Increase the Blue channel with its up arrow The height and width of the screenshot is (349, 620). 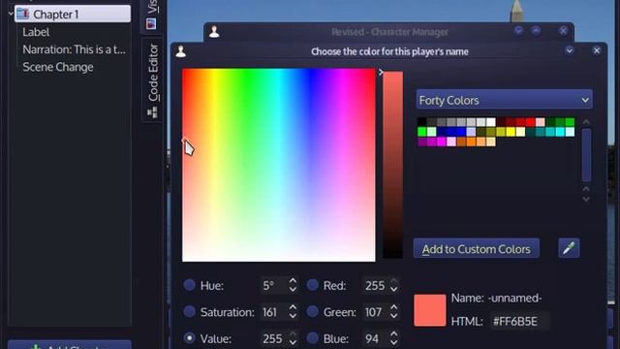coord(394,333)
